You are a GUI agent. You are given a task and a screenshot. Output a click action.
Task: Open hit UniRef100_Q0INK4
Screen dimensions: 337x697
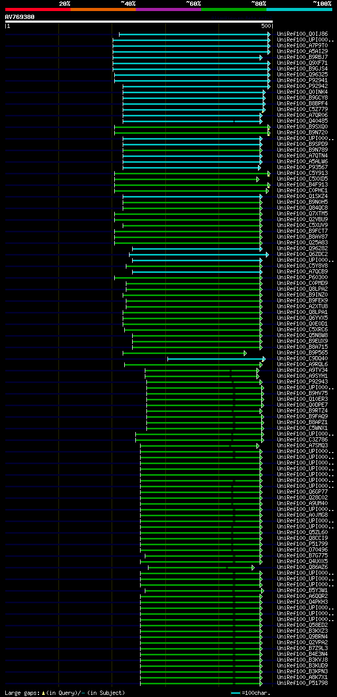302,92
